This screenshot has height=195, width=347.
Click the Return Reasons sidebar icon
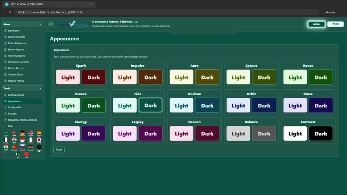click(x=5, y=49)
